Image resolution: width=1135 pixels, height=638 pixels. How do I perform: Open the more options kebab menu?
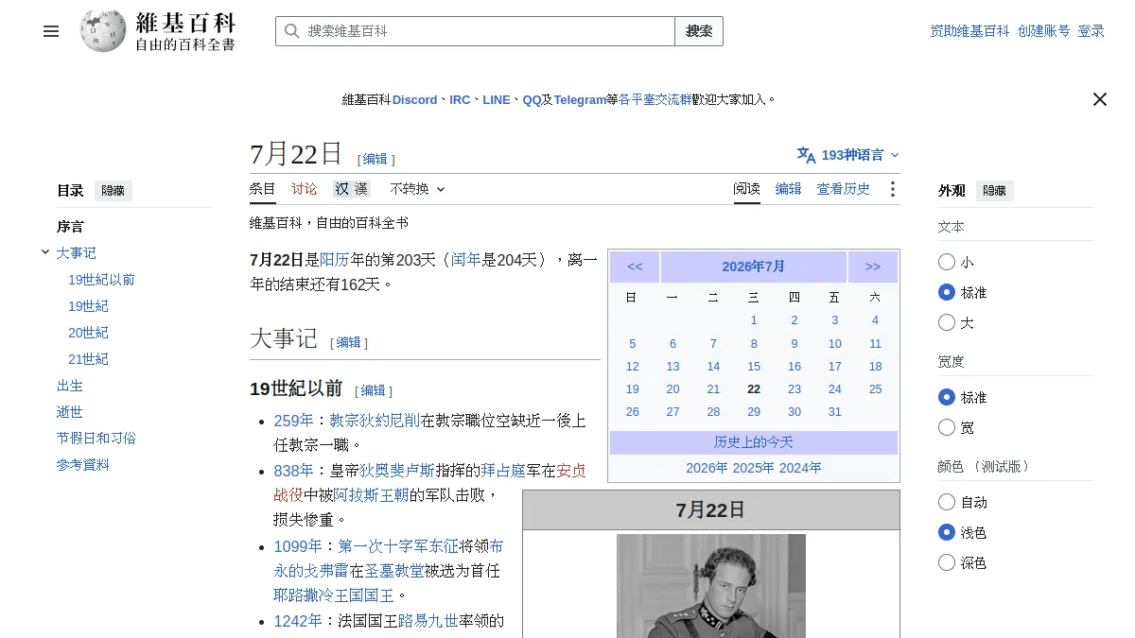click(892, 189)
